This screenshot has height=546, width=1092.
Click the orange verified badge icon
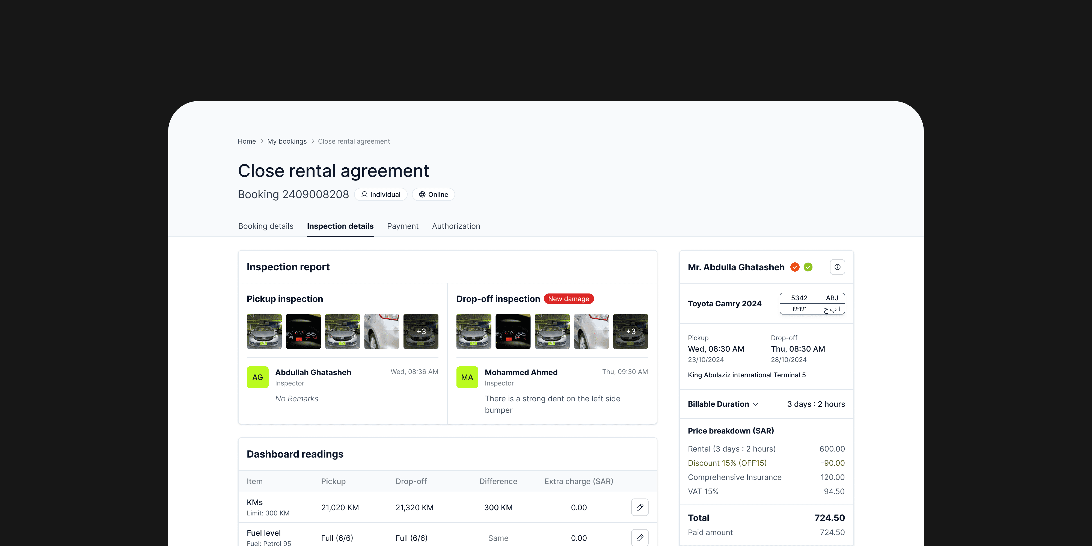[x=795, y=267]
